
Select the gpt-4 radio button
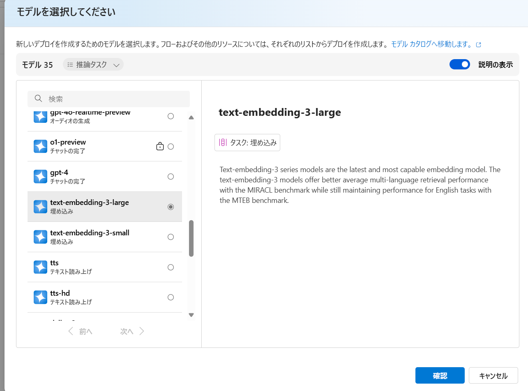pyautogui.click(x=171, y=177)
